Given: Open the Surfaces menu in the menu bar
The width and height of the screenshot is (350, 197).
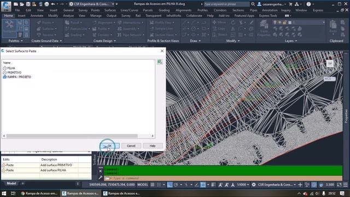Looking at the screenshot, I should click(x=110, y=10).
